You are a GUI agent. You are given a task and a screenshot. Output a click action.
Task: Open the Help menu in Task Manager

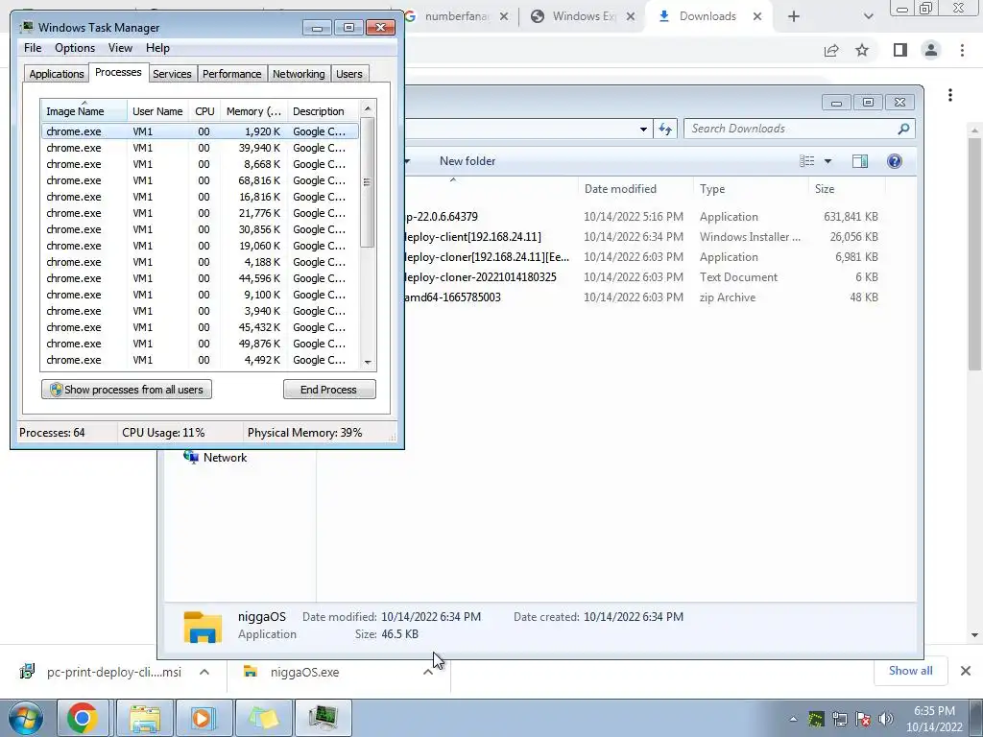tap(157, 48)
